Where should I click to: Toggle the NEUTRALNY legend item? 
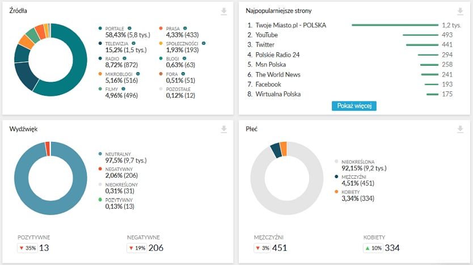point(118,154)
